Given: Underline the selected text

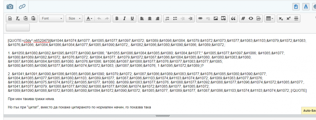Looking at the screenshot, I should tap(132, 18).
